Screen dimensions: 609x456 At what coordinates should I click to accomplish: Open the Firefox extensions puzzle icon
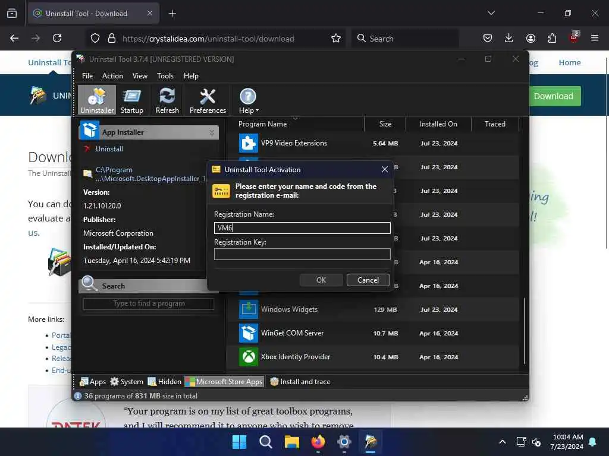click(x=552, y=38)
